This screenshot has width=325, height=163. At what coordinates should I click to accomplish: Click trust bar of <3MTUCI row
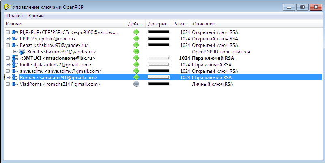[x=158, y=58]
